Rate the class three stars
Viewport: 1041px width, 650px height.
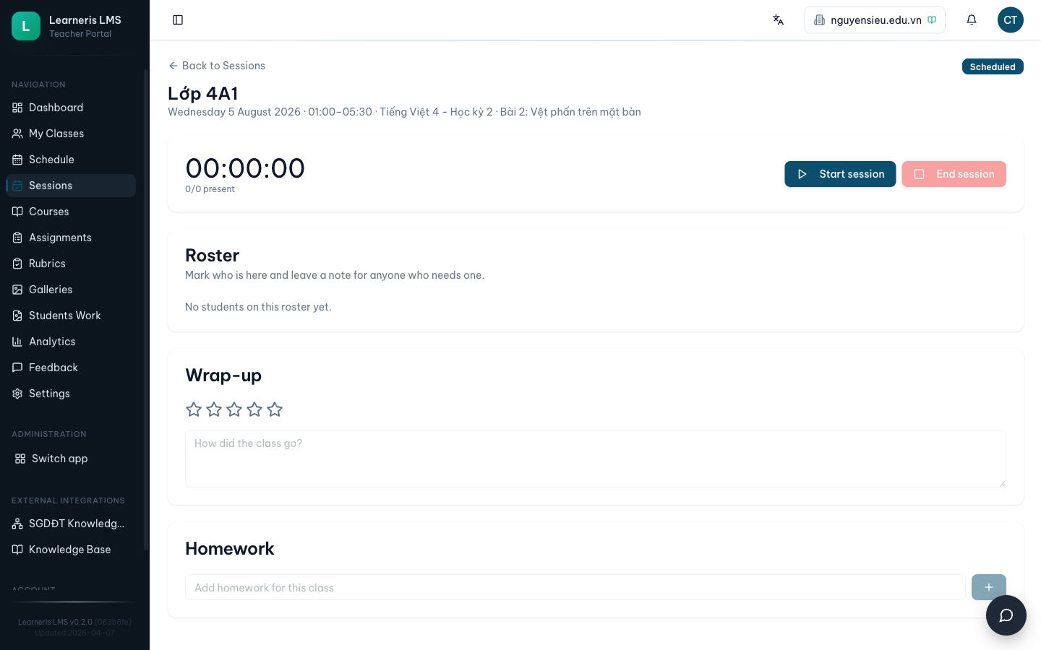(234, 409)
